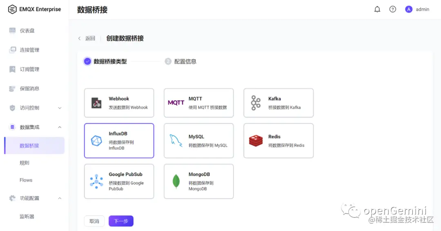Click the step 2 circle for 配置信息

[168, 61]
